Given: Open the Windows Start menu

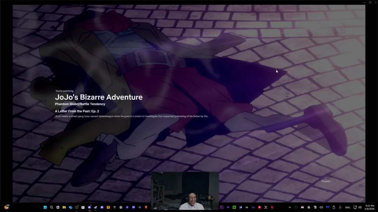Looking at the screenshot, I should (45, 207).
